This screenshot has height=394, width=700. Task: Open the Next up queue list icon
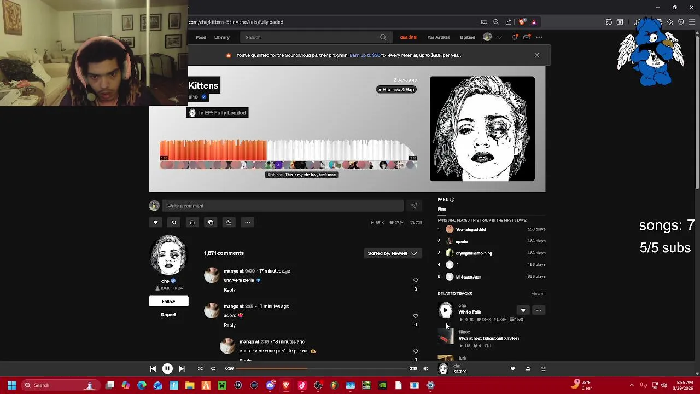point(543,369)
